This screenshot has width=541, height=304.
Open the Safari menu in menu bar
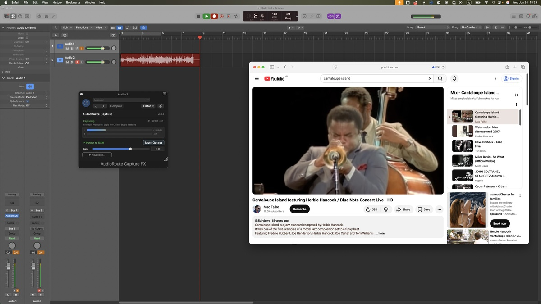15,2
